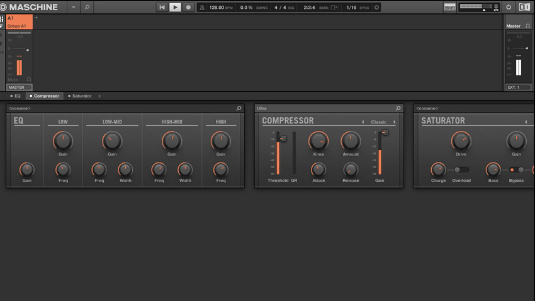Click the Compressor Amount knob
The height and width of the screenshot is (301, 535).
click(x=351, y=141)
